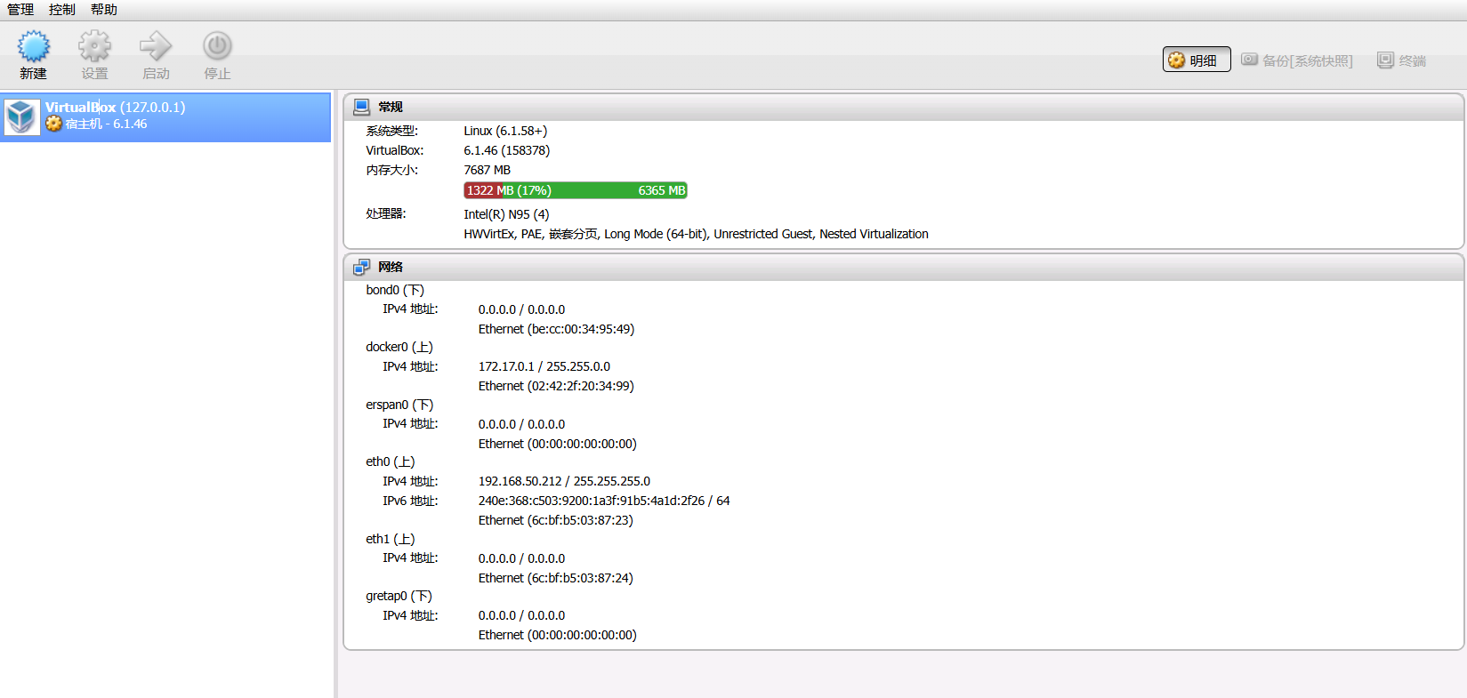
Task: Click the 网络 section header
Action: [x=903, y=267]
